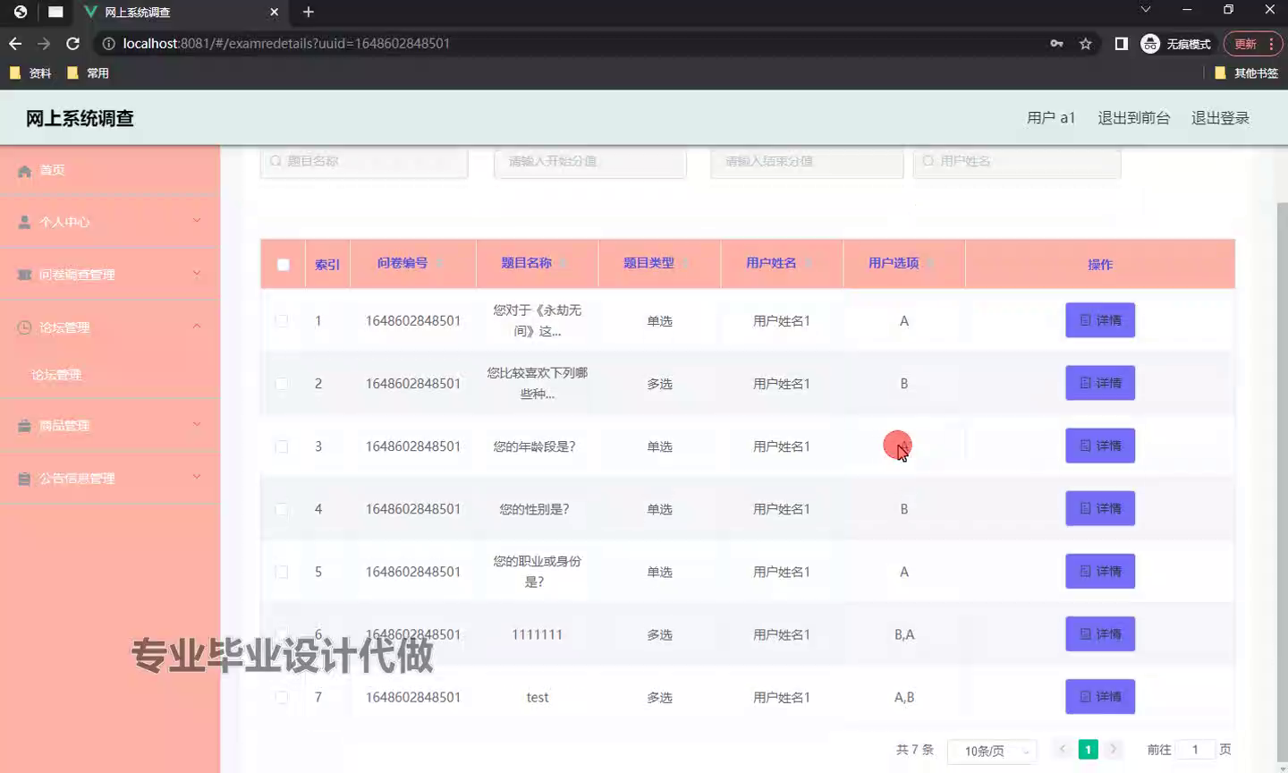Sort by 用户姓名 column
Image resolution: width=1288 pixels, height=773 pixels.
(x=782, y=263)
